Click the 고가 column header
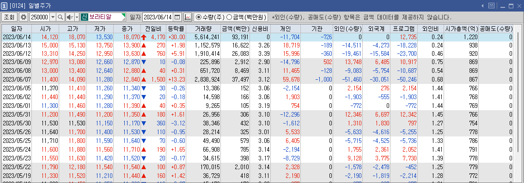The height and width of the screenshot is (183, 524). tap(73, 29)
